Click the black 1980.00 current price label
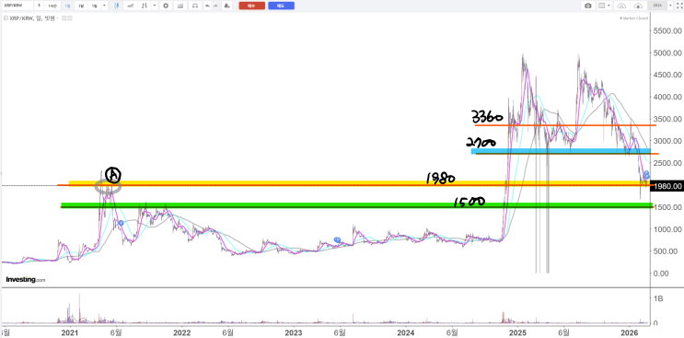 click(667, 186)
